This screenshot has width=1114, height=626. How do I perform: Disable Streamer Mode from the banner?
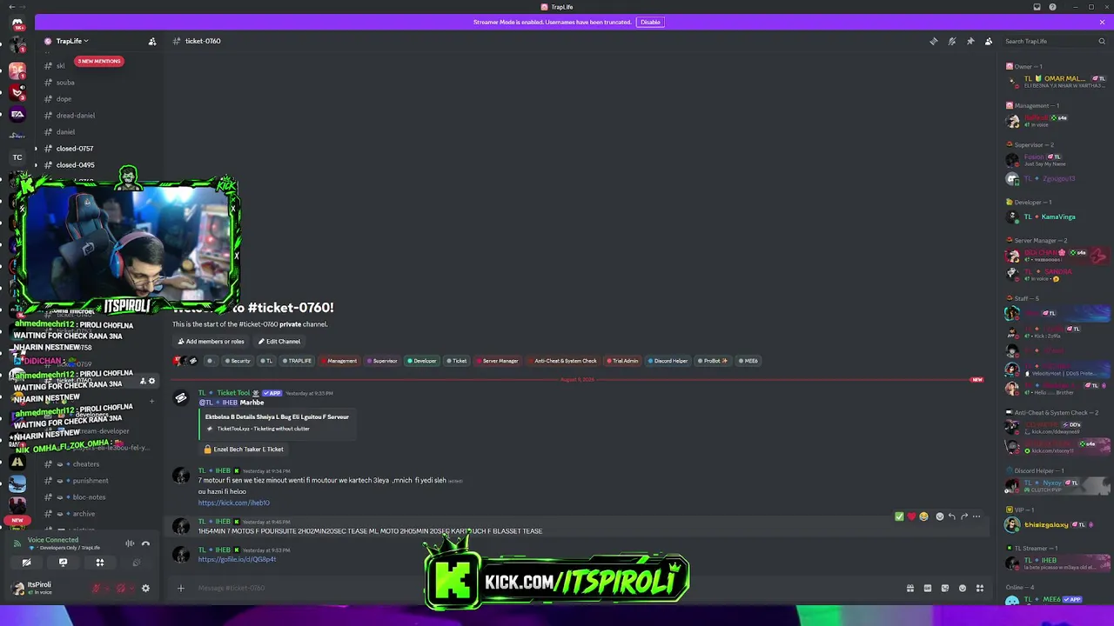tap(650, 22)
